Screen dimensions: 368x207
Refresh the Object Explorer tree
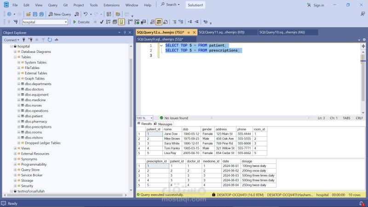point(50,40)
